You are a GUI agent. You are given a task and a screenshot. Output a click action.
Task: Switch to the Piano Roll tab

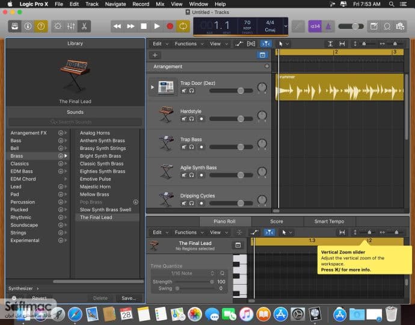[x=224, y=221]
